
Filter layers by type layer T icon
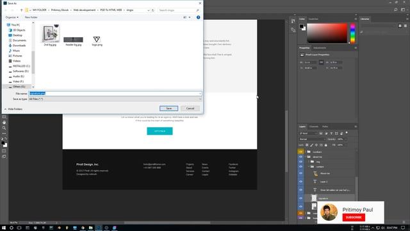click(x=331, y=133)
